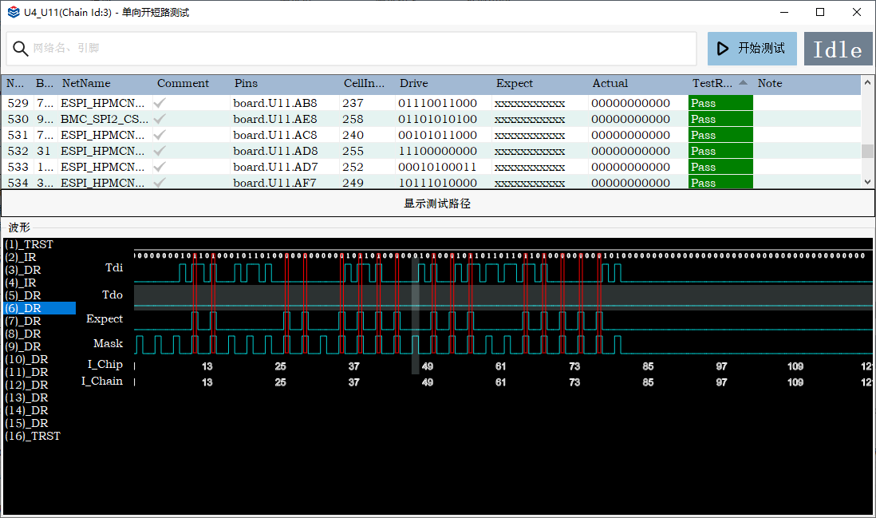Click the table vertical scrollbar thumb

point(867,151)
